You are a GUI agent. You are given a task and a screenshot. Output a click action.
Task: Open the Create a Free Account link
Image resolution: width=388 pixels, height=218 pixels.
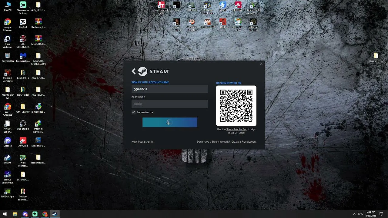coord(244,142)
